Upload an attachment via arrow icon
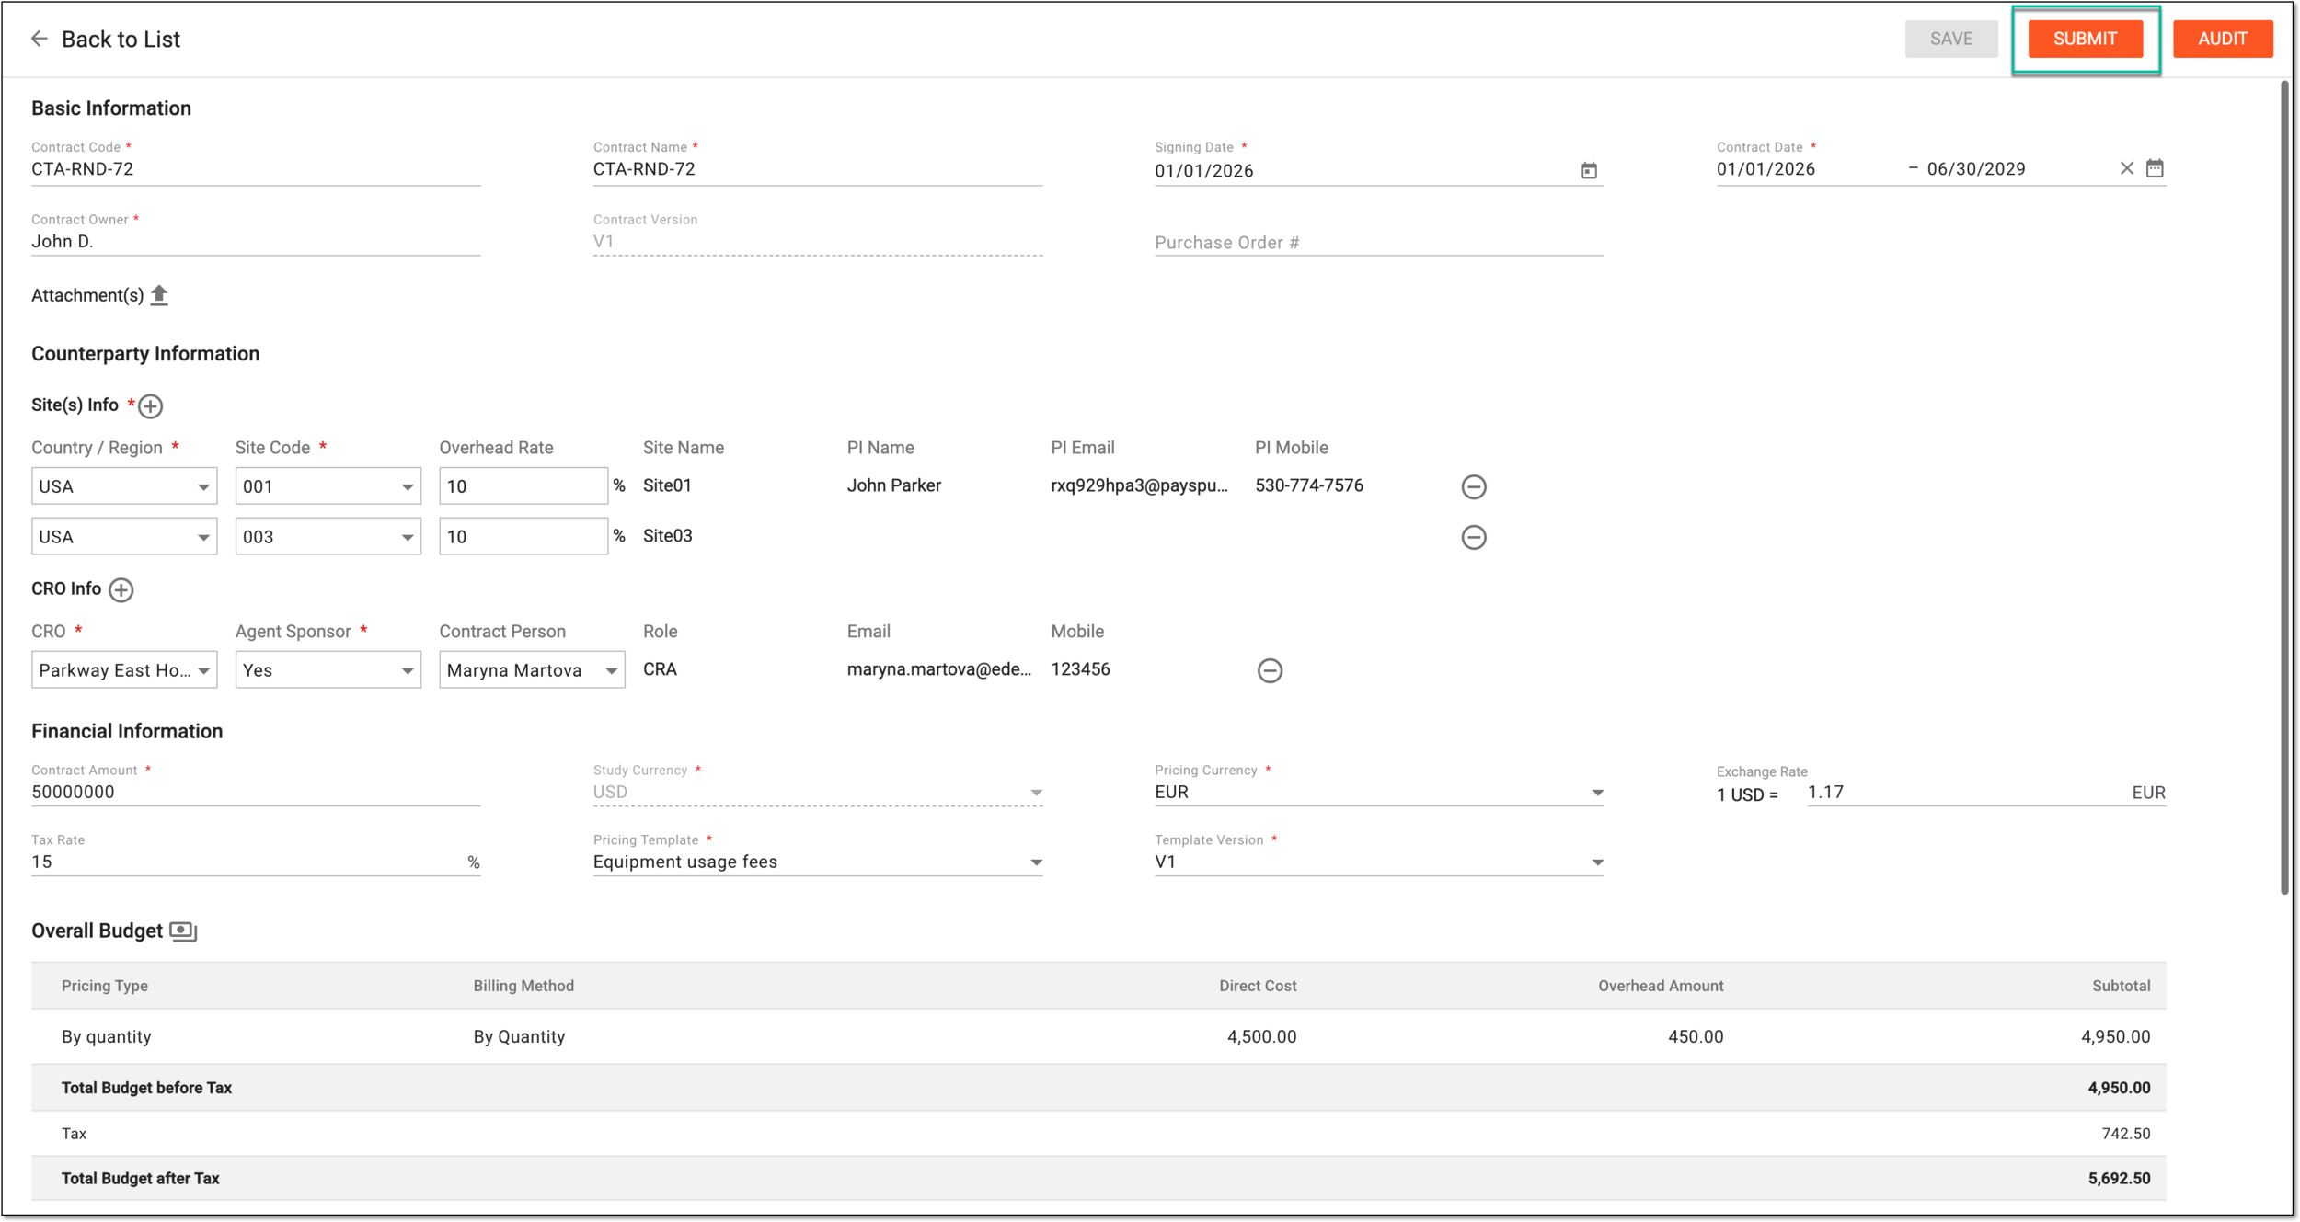The height and width of the screenshot is (1222, 2300). tap(159, 295)
